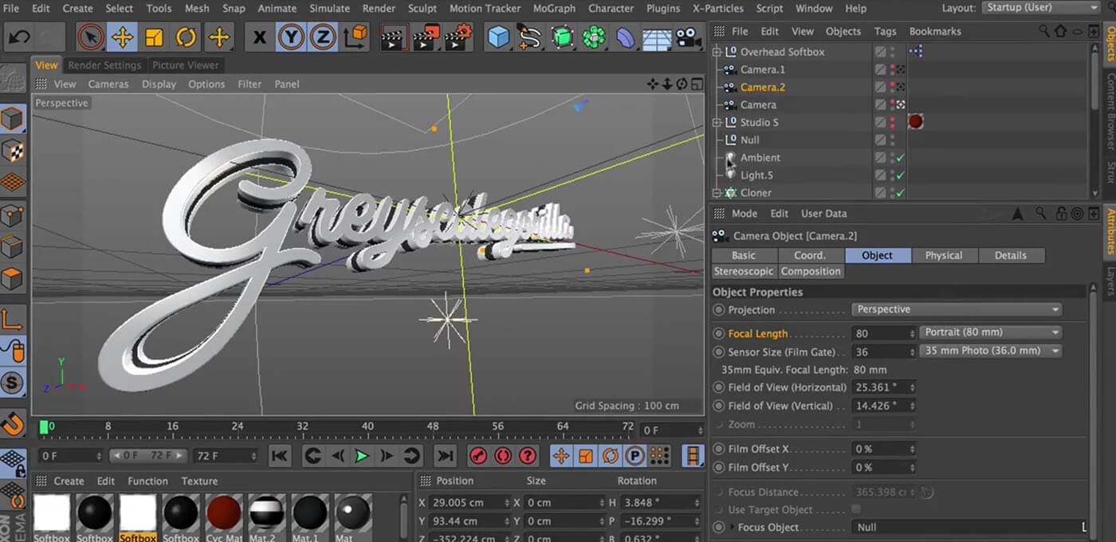
Task: Switch to the Physical tab
Action: pos(944,255)
